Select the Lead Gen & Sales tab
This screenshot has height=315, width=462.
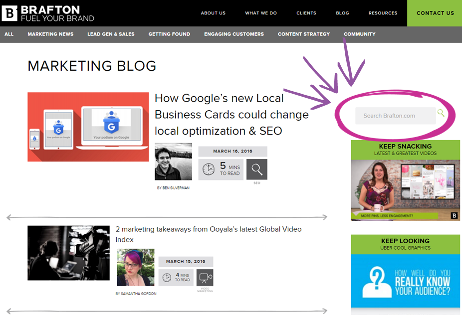(111, 34)
